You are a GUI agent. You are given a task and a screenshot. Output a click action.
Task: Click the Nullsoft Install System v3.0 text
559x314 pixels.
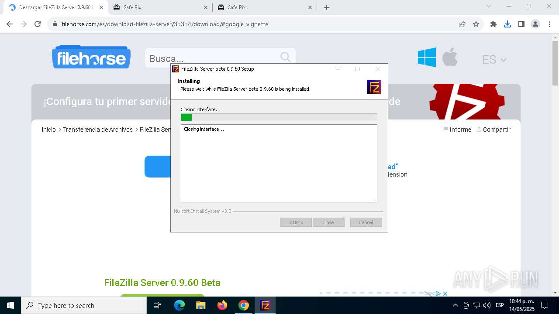click(203, 211)
